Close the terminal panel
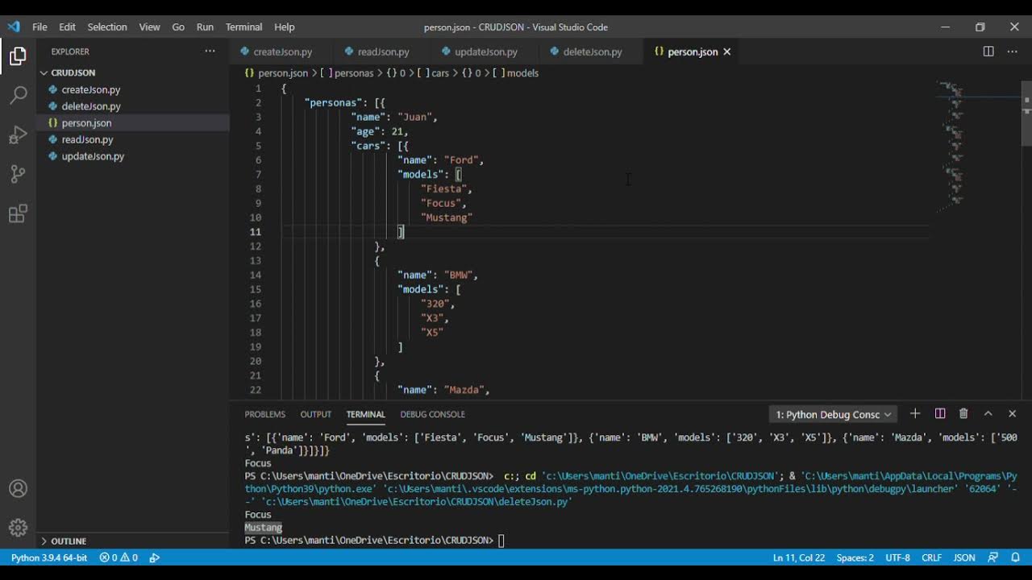1032x580 pixels. pyautogui.click(x=1013, y=414)
